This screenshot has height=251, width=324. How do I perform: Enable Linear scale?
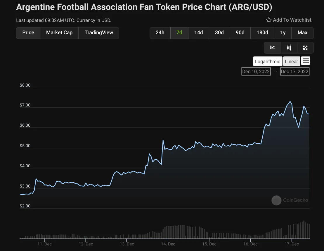tap(291, 61)
